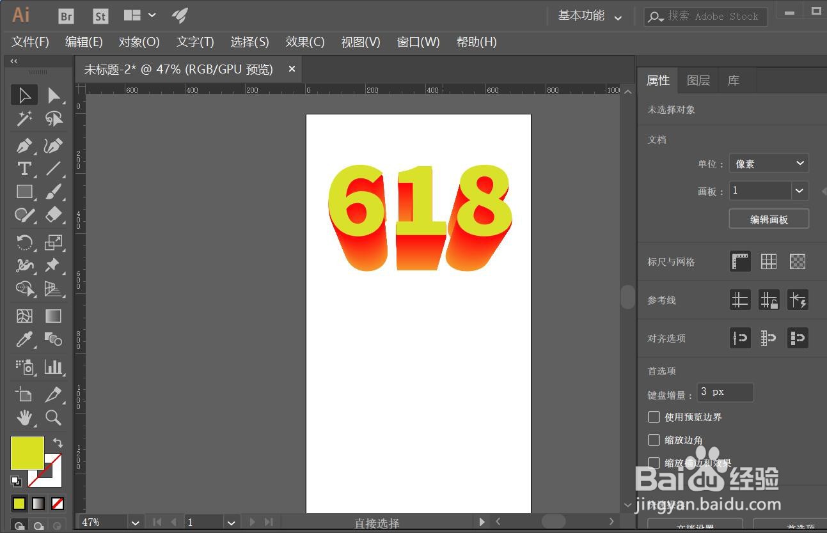The image size is (827, 533).
Task: Expand the workspace switcher beside 基本功能
Action: (618, 17)
